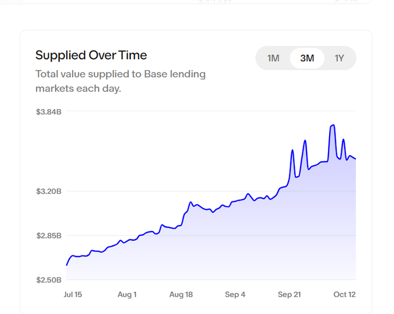This screenshot has height=314, width=394.
Task: Click the $3.84B axis label
Action: click(x=49, y=112)
